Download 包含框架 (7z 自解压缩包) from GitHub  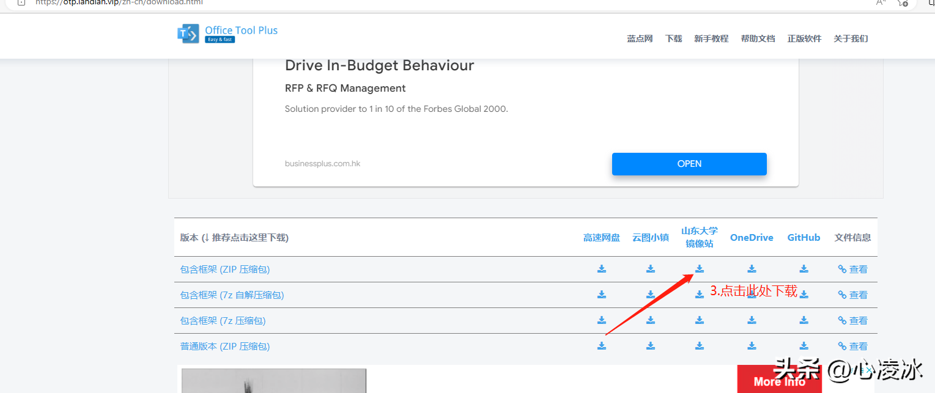(x=804, y=295)
